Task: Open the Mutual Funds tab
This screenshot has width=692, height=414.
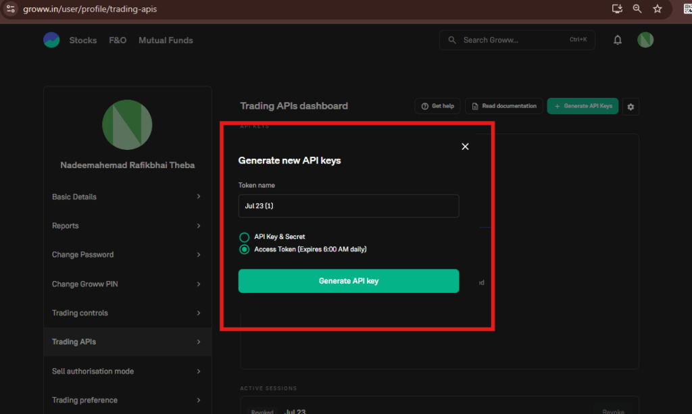Action: 166,40
